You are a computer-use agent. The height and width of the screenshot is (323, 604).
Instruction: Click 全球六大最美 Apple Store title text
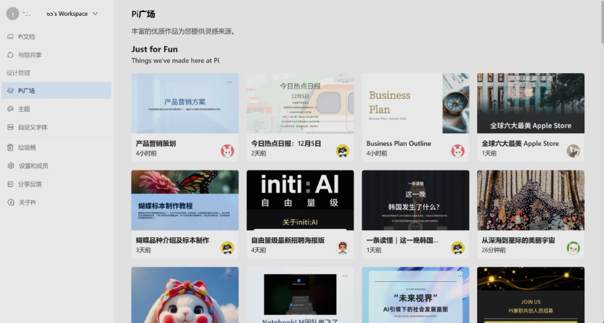520,143
